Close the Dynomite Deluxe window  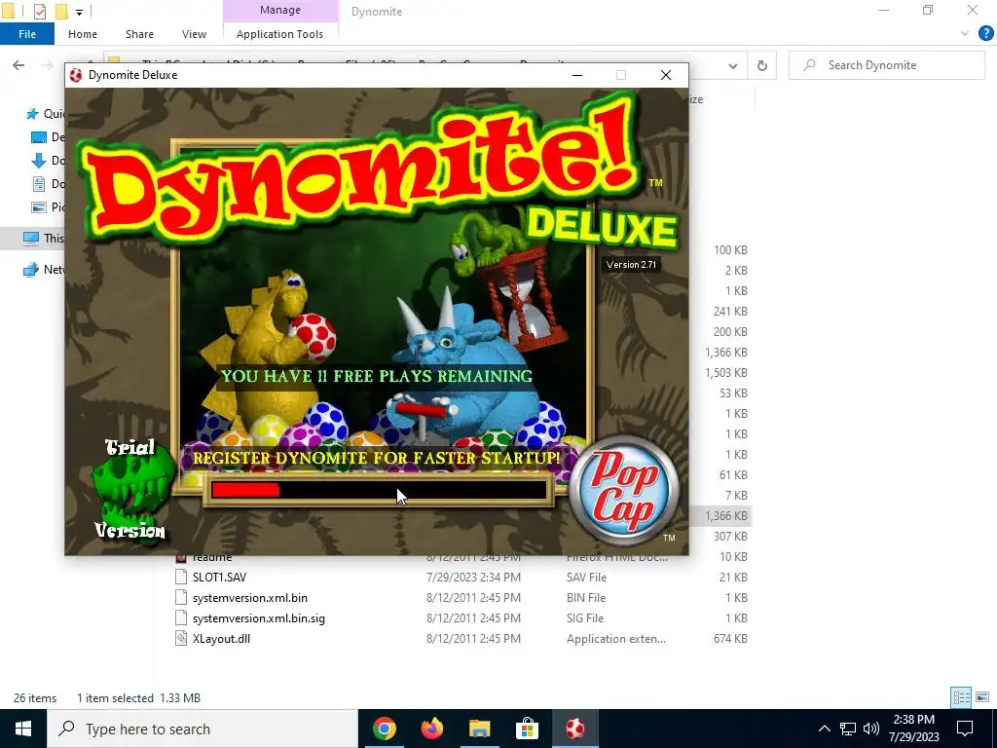click(x=666, y=75)
